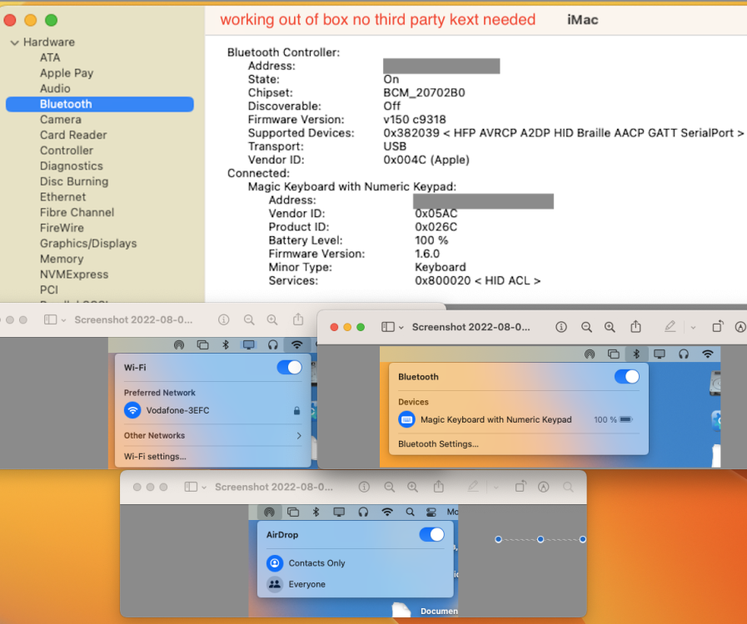Screen dimensions: 747x624
Task: Click Info icon in Wi-Fi screenshot window
Action: click(223, 319)
